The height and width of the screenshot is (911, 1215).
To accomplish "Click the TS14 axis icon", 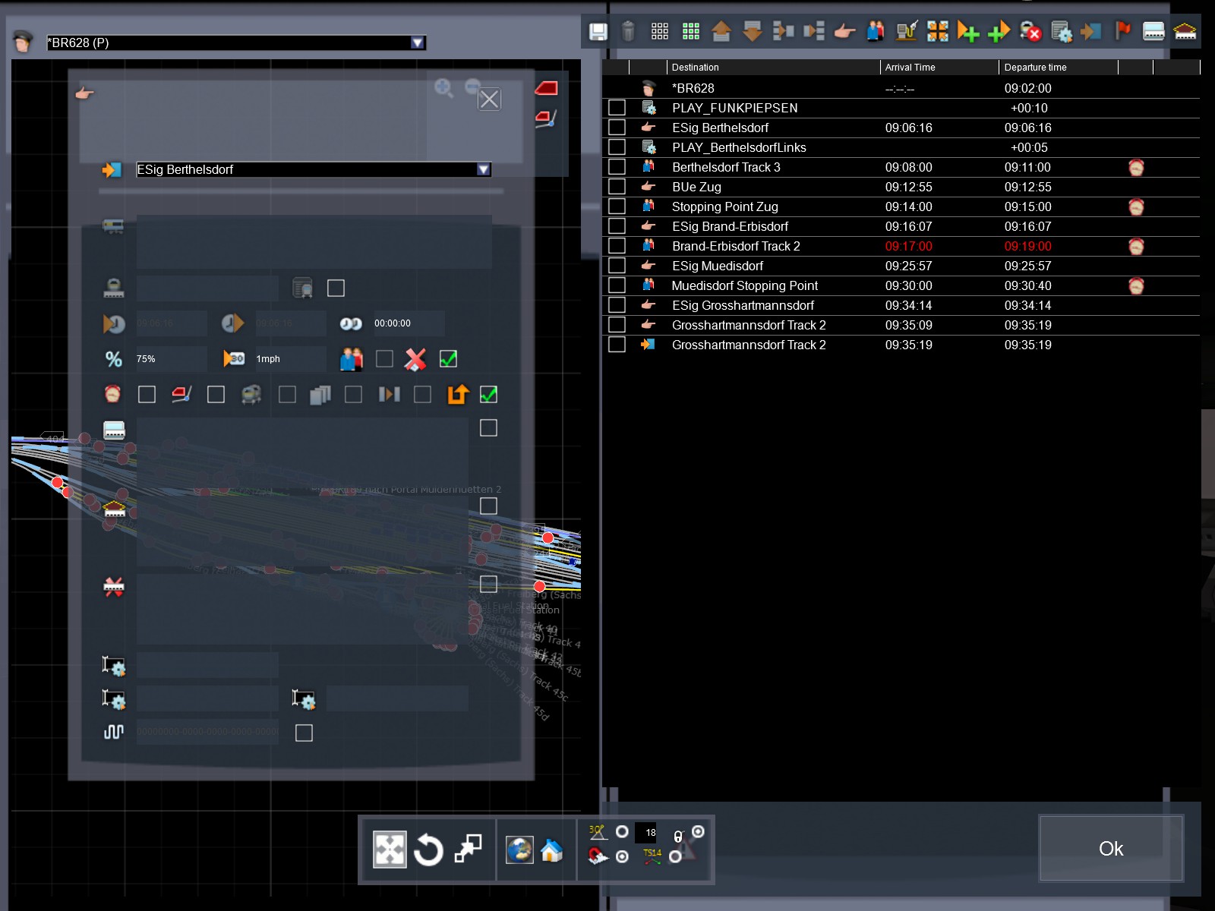I will 652,856.
